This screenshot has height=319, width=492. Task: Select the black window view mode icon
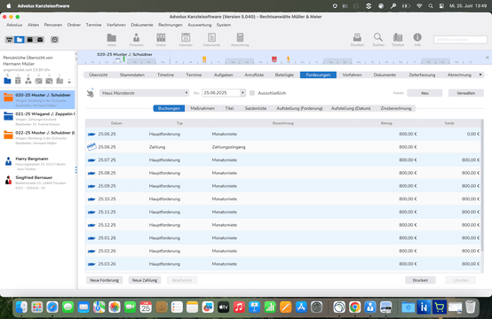click(30, 40)
